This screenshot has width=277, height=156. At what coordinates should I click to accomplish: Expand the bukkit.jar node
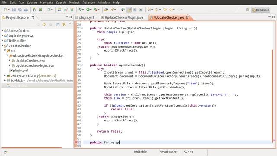coord(5,80)
